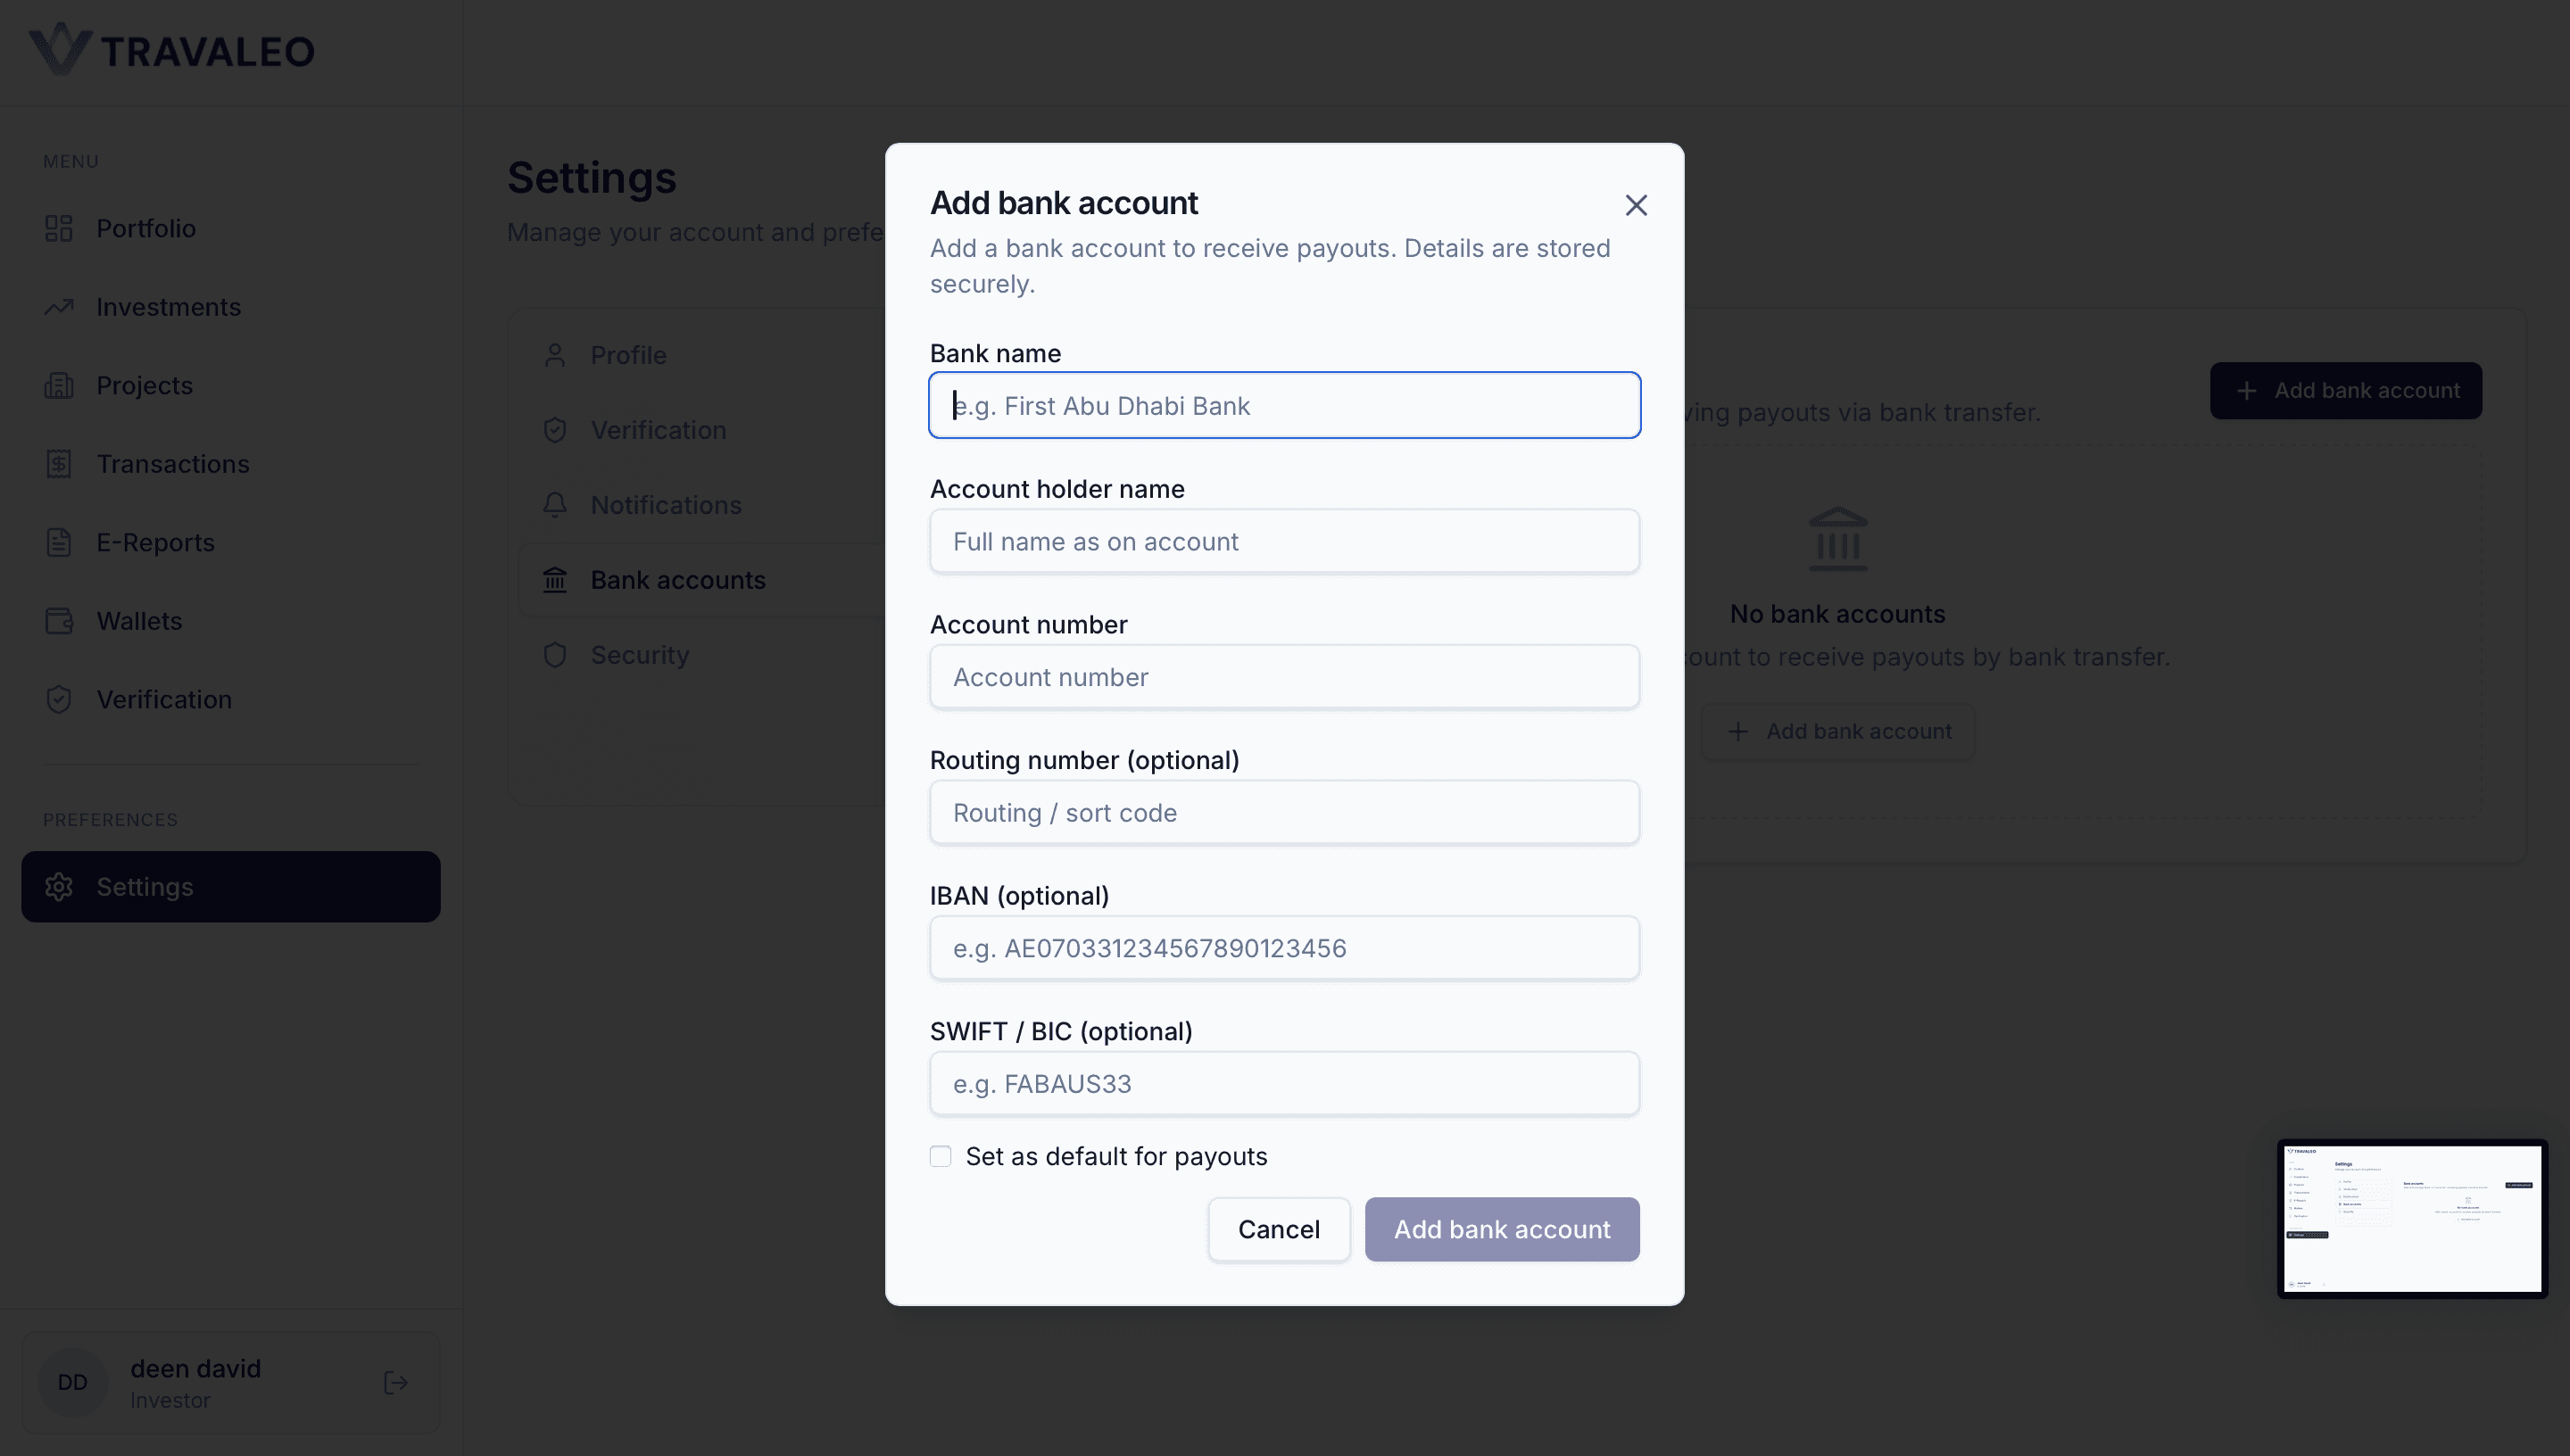Viewport: 2570px width, 1456px height.
Task: Click the Settings page heading
Action: click(x=592, y=178)
